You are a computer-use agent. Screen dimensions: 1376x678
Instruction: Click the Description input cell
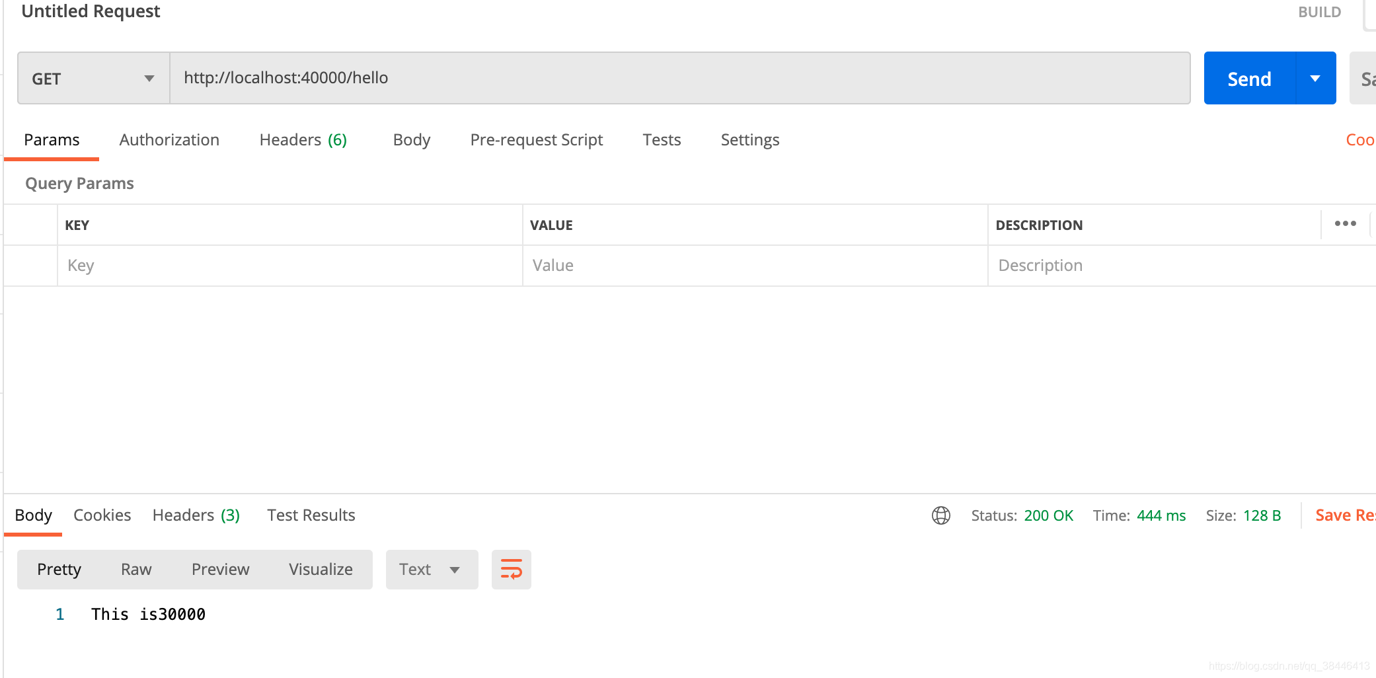1183,266
